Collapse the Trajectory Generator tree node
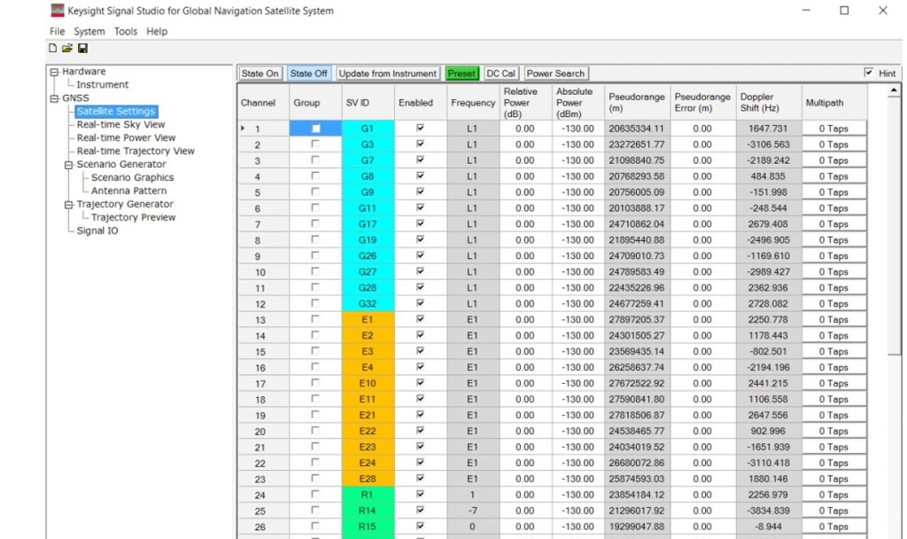The width and height of the screenshot is (907, 539). click(68, 205)
